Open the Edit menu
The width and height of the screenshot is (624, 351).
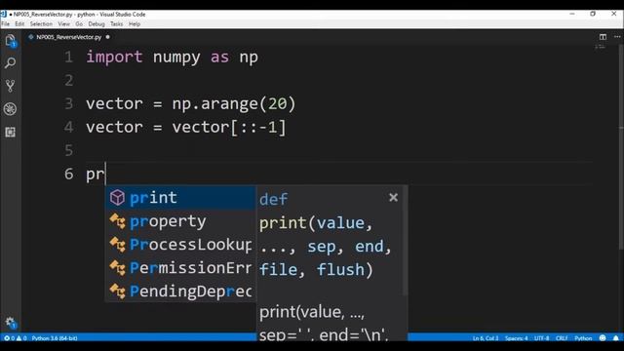pyautogui.click(x=19, y=23)
